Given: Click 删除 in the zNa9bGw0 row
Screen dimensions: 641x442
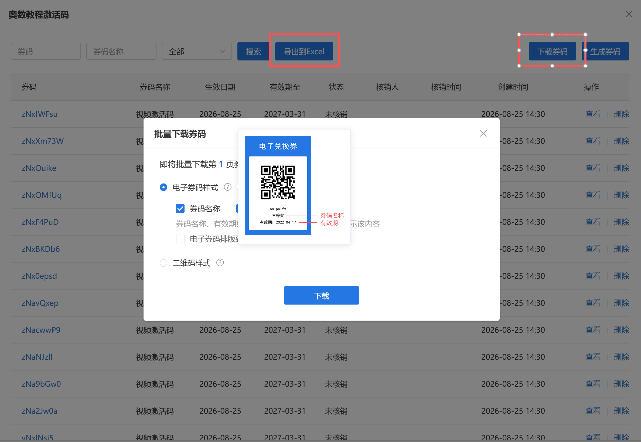Looking at the screenshot, I should click(621, 384).
